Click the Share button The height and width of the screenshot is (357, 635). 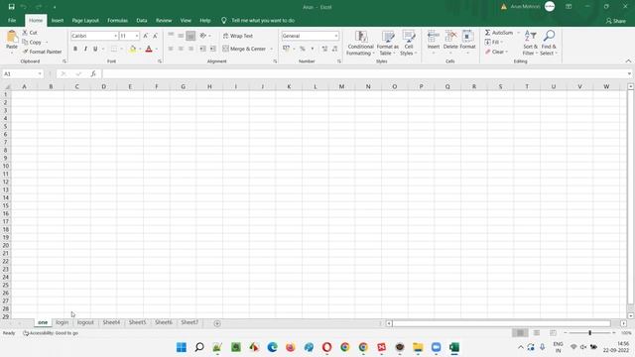(616, 21)
